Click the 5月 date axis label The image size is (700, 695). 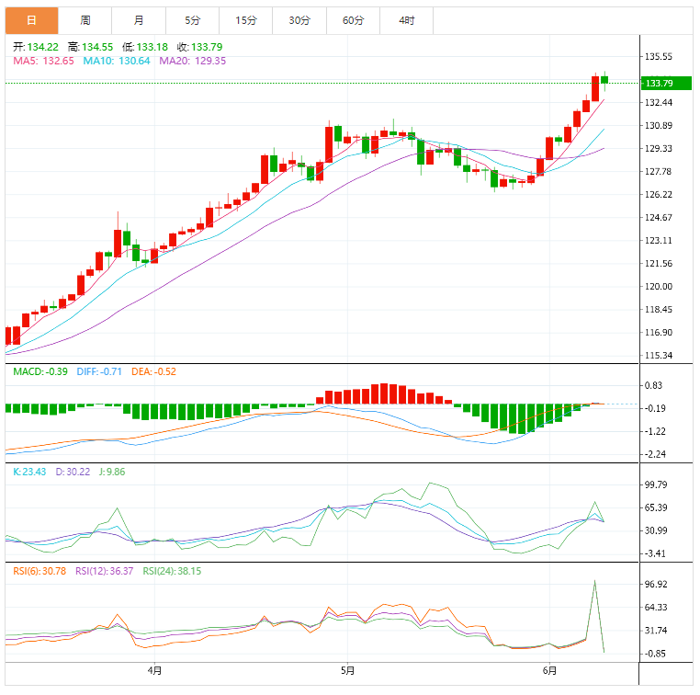tap(347, 670)
